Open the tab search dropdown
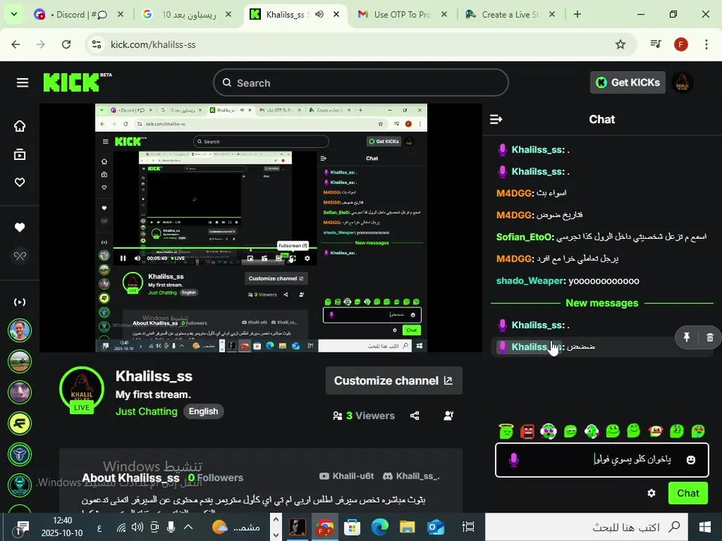This screenshot has height=541, width=722. coord(14,14)
